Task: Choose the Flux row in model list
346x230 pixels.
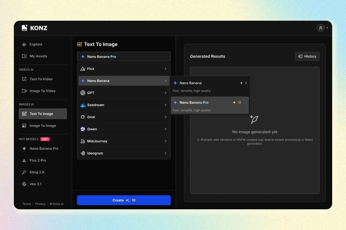Action: pos(124,69)
